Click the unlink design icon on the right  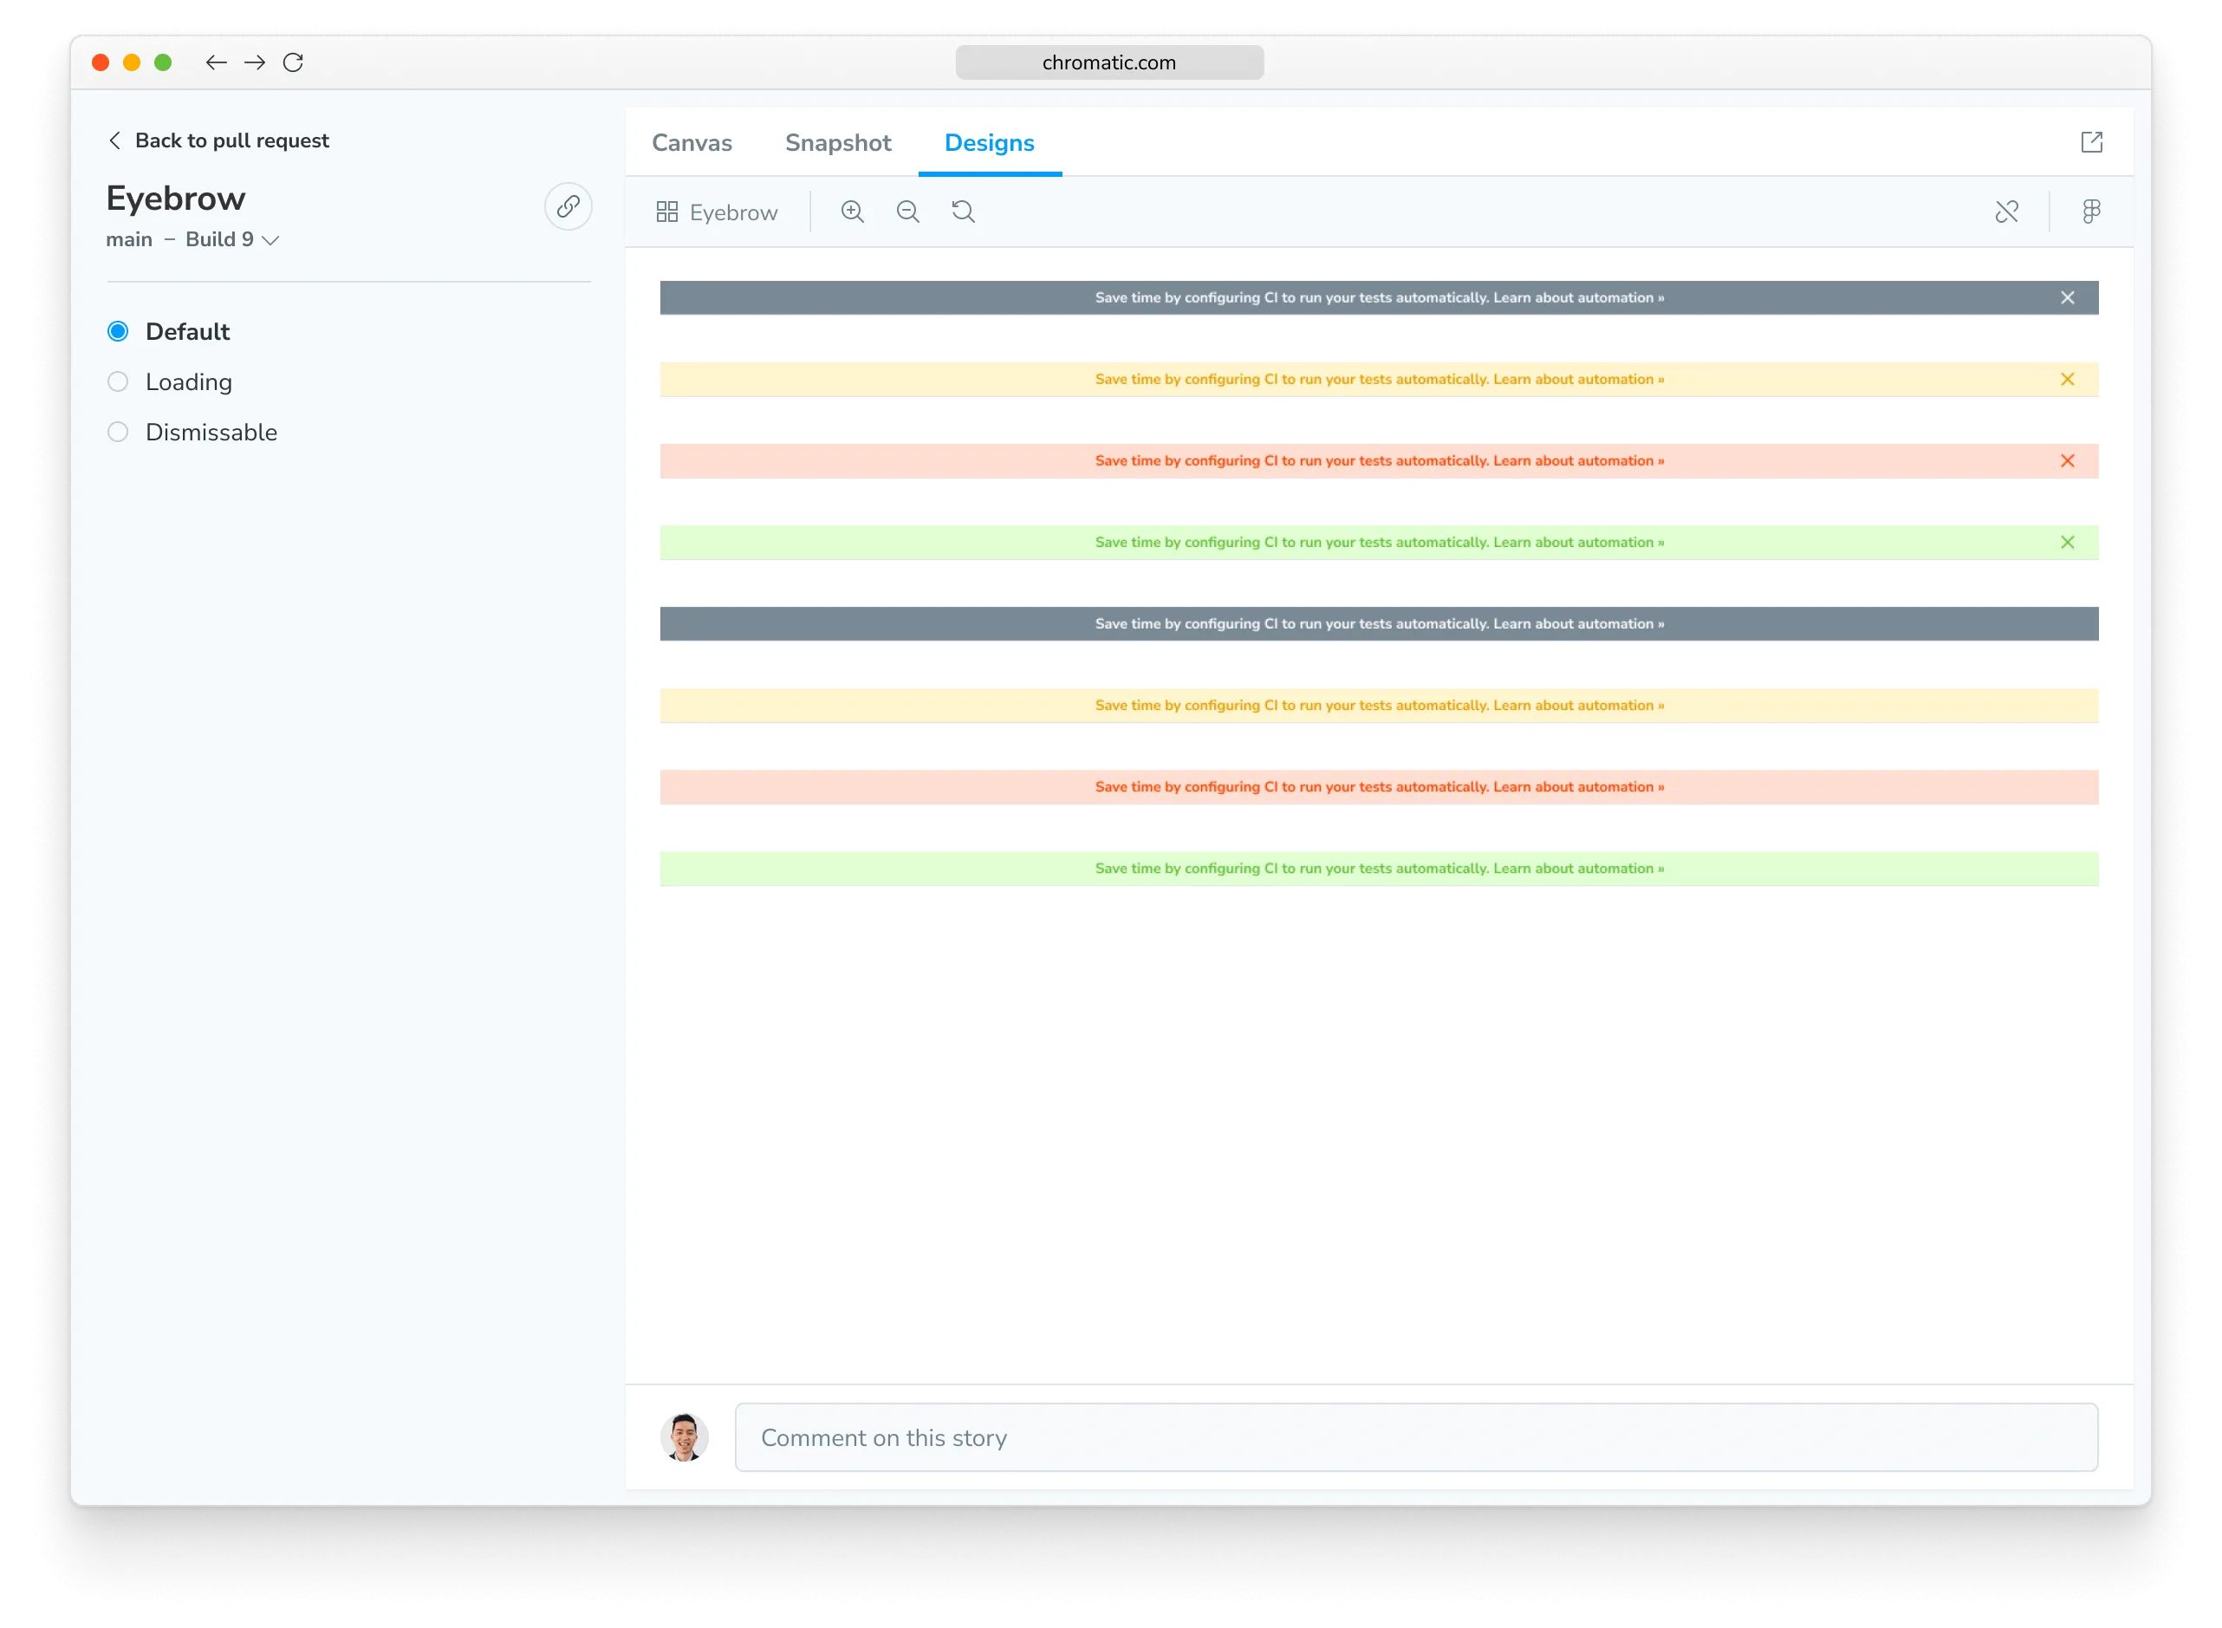(x=2008, y=211)
